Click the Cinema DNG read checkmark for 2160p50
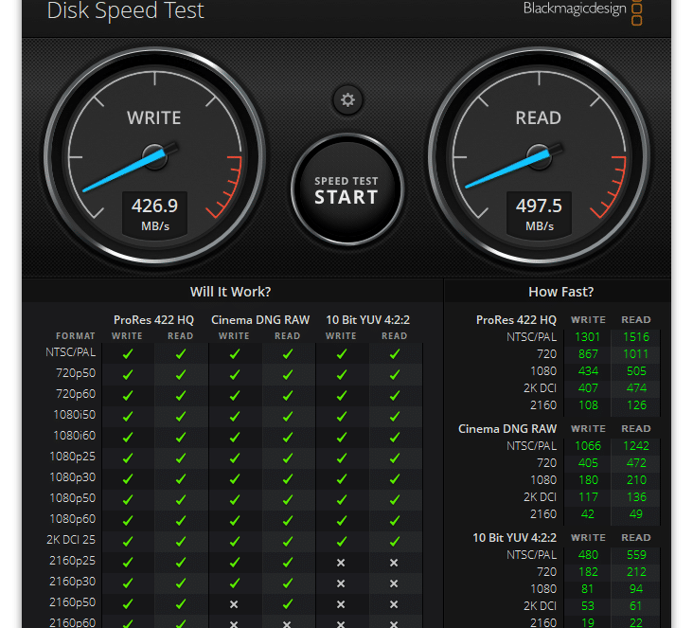The image size is (693, 628). 288,603
